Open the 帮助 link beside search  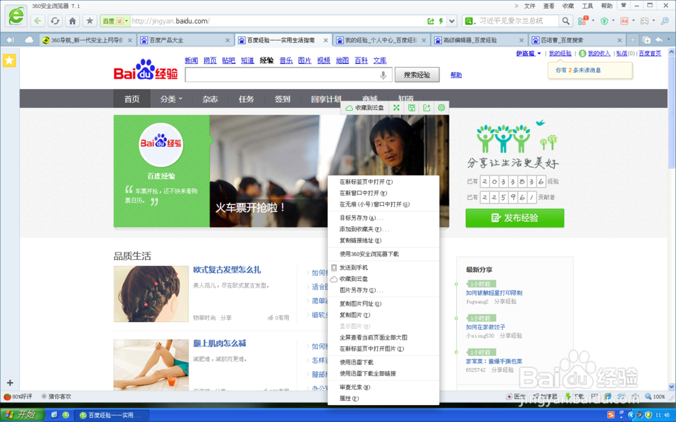pos(456,75)
